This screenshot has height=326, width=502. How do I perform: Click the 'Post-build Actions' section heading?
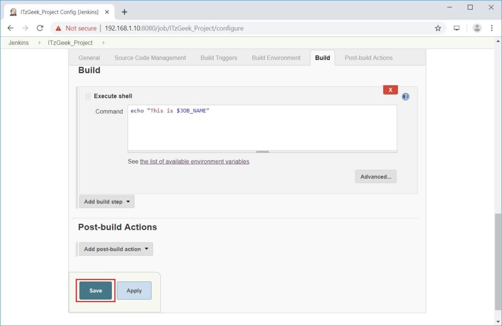pyautogui.click(x=118, y=227)
